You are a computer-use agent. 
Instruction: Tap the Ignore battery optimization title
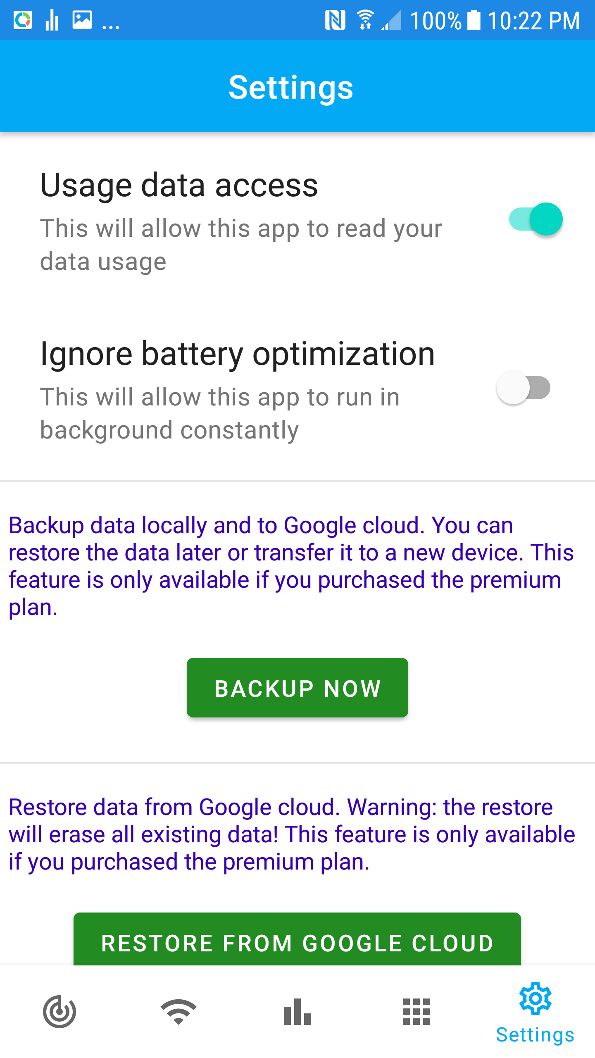[238, 354]
